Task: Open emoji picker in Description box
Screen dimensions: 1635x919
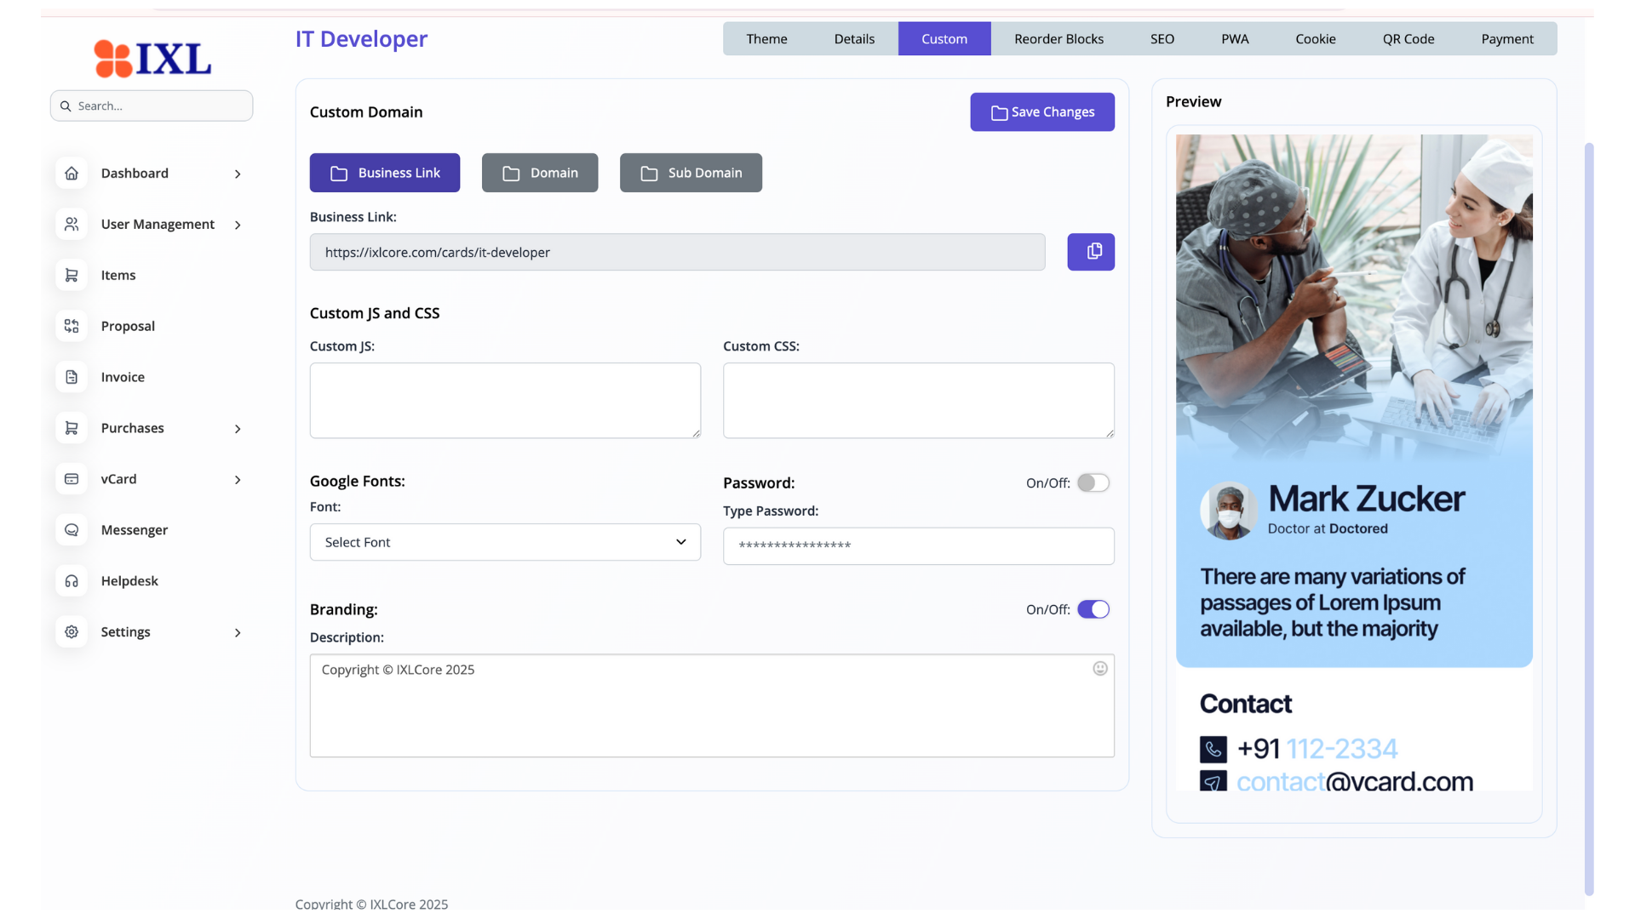Action: [x=1100, y=669]
